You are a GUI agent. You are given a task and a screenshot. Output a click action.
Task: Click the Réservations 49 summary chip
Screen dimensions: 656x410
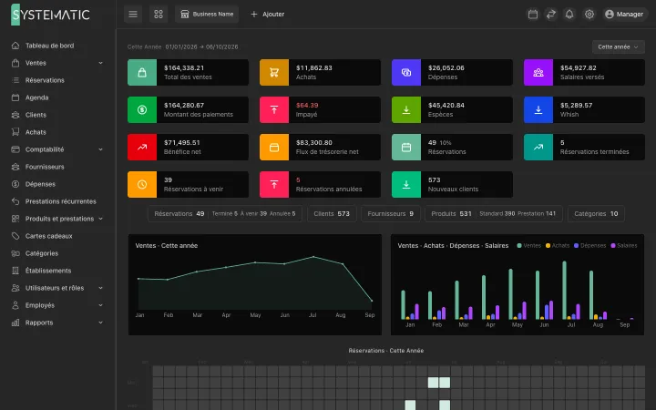pyautogui.click(x=225, y=214)
